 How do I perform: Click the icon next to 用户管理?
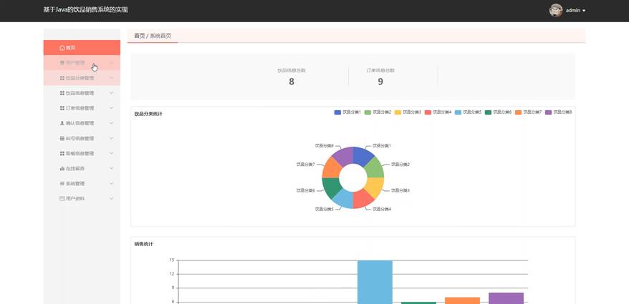coord(62,63)
